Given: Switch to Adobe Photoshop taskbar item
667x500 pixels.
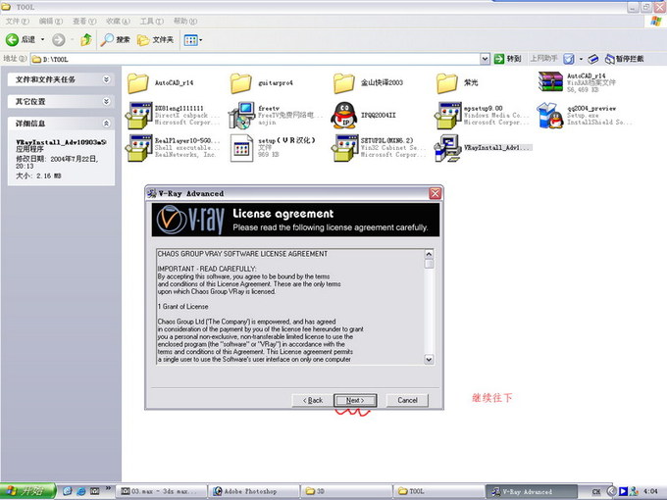Looking at the screenshot, I should [x=254, y=491].
